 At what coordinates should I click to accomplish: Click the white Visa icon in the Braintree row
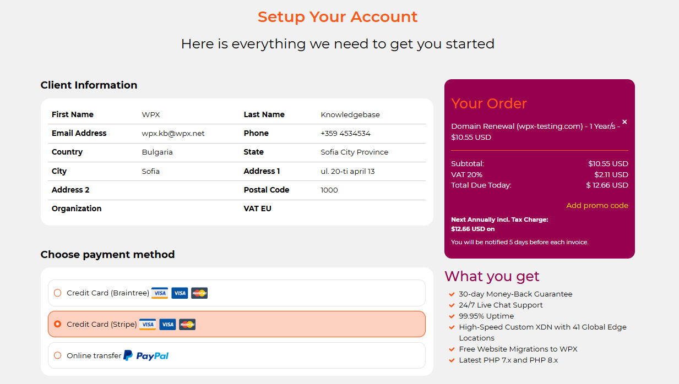[x=160, y=293]
